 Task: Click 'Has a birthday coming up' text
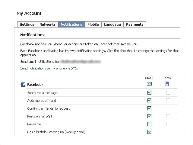click(56, 132)
